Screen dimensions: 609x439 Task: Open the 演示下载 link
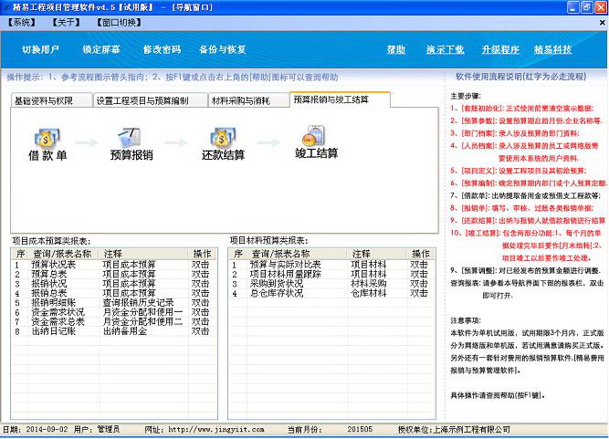445,49
